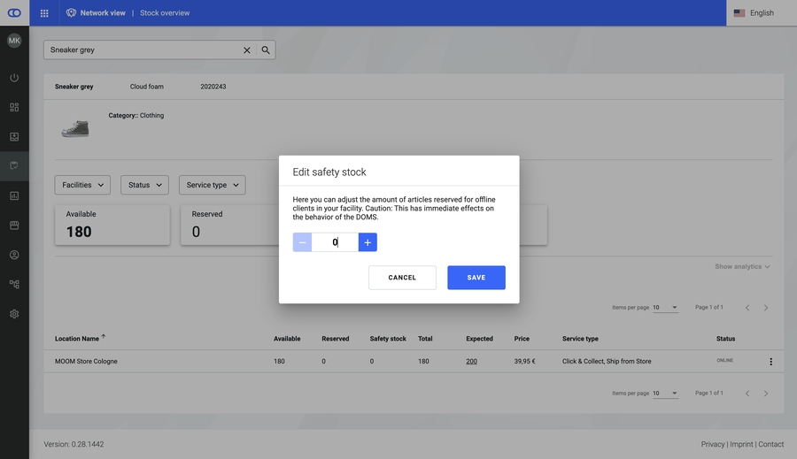Clear the Sneaker grey search text
The height and width of the screenshot is (459, 797).
pyautogui.click(x=247, y=50)
